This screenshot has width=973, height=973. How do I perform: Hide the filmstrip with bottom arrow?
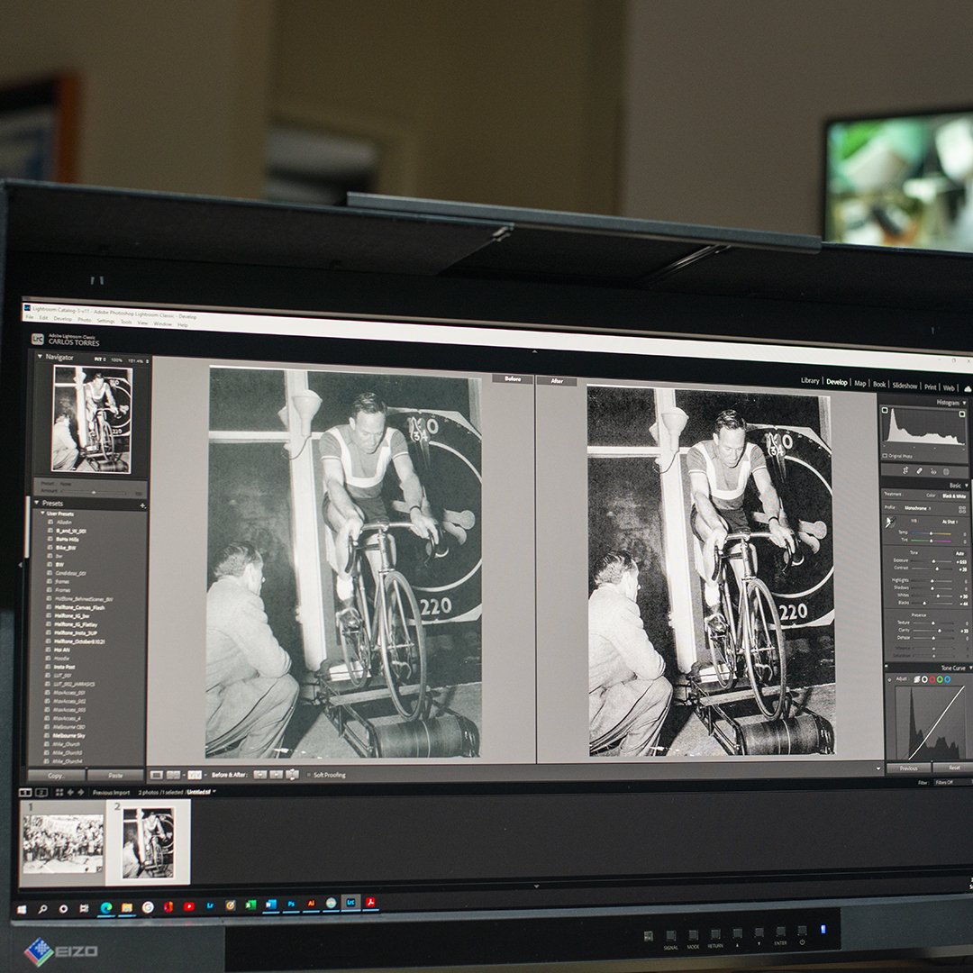[x=536, y=887]
